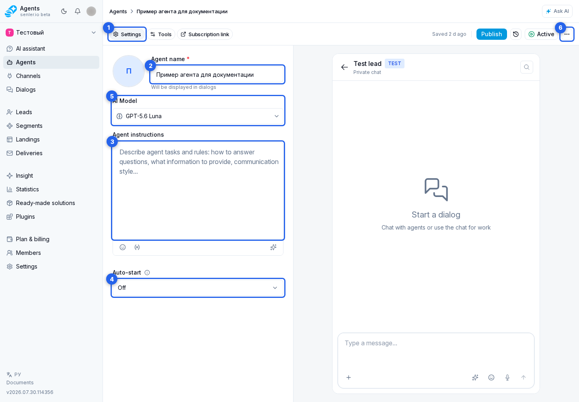Expand the AI Model dropdown
The width and height of the screenshot is (579, 402).
coord(198,116)
